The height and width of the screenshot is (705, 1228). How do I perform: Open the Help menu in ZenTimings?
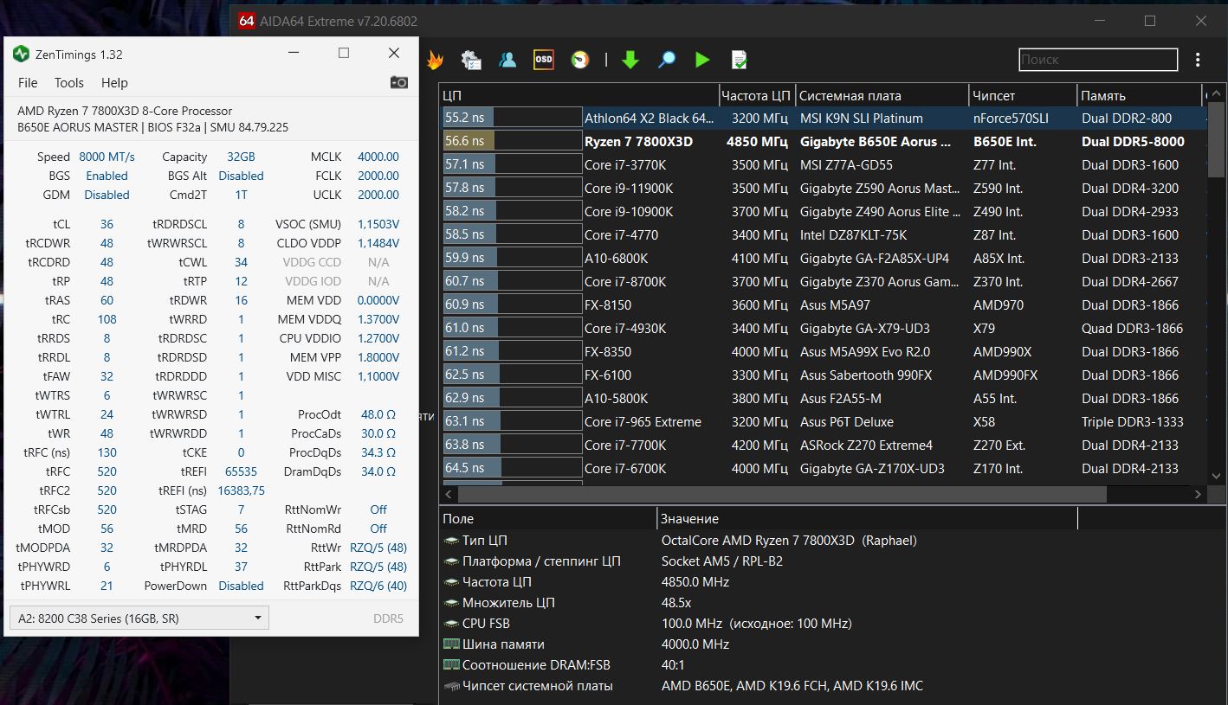coord(114,83)
